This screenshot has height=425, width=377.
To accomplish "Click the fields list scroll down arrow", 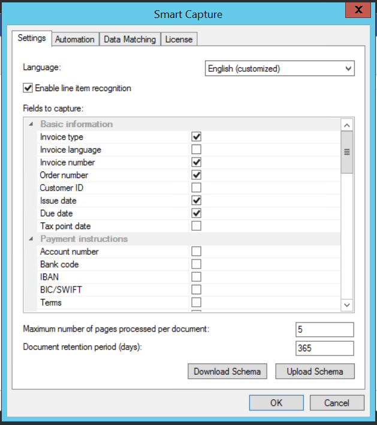I will pos(346,305).
